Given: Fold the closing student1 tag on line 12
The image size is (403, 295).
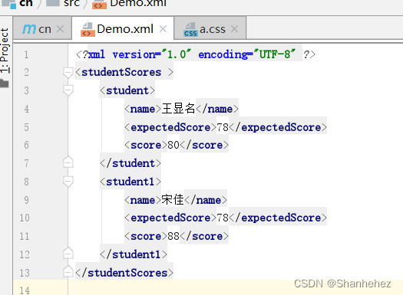Looking at the screenshot, I should [x=68, y=254].
